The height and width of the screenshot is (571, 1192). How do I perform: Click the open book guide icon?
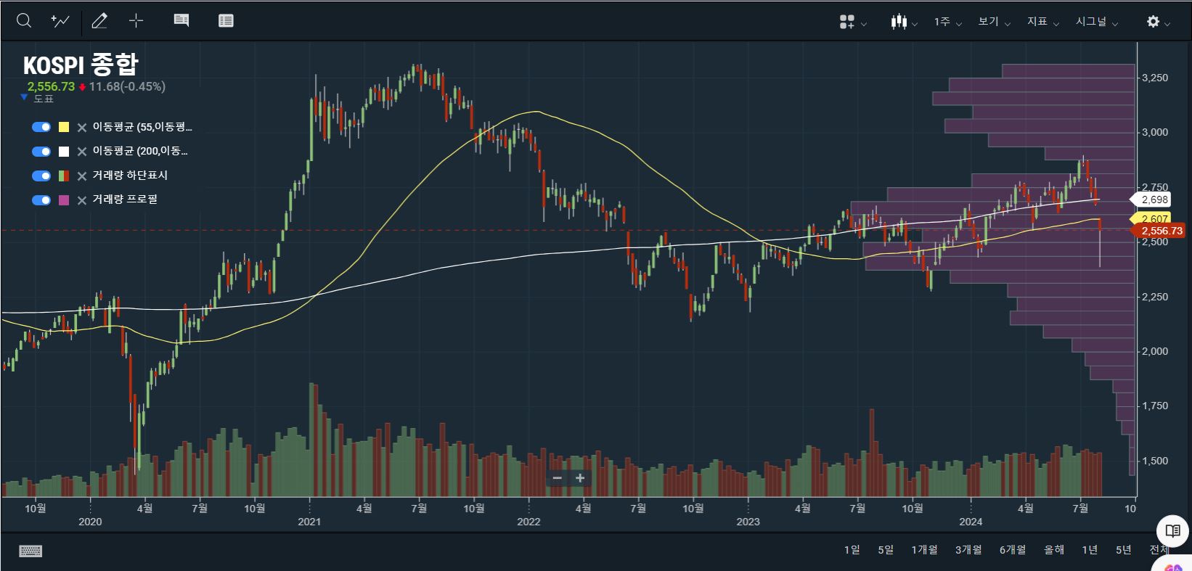click(1172, 530)
